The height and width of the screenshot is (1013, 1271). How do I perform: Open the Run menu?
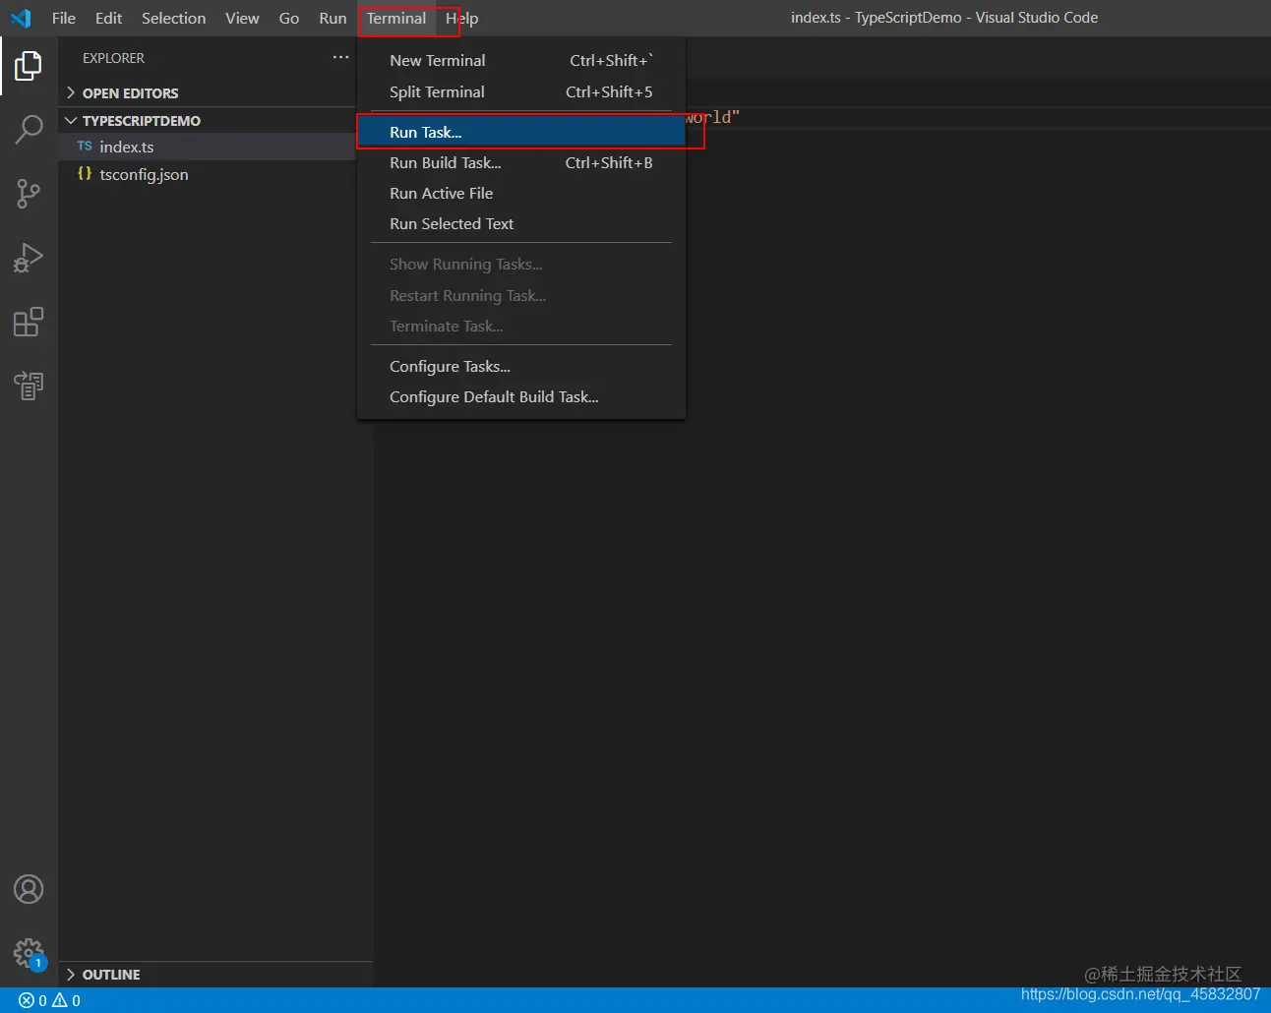pyautogui.click(x=333, y=18)
